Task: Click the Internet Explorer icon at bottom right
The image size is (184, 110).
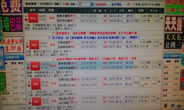Action: click(x=172, y=106)
